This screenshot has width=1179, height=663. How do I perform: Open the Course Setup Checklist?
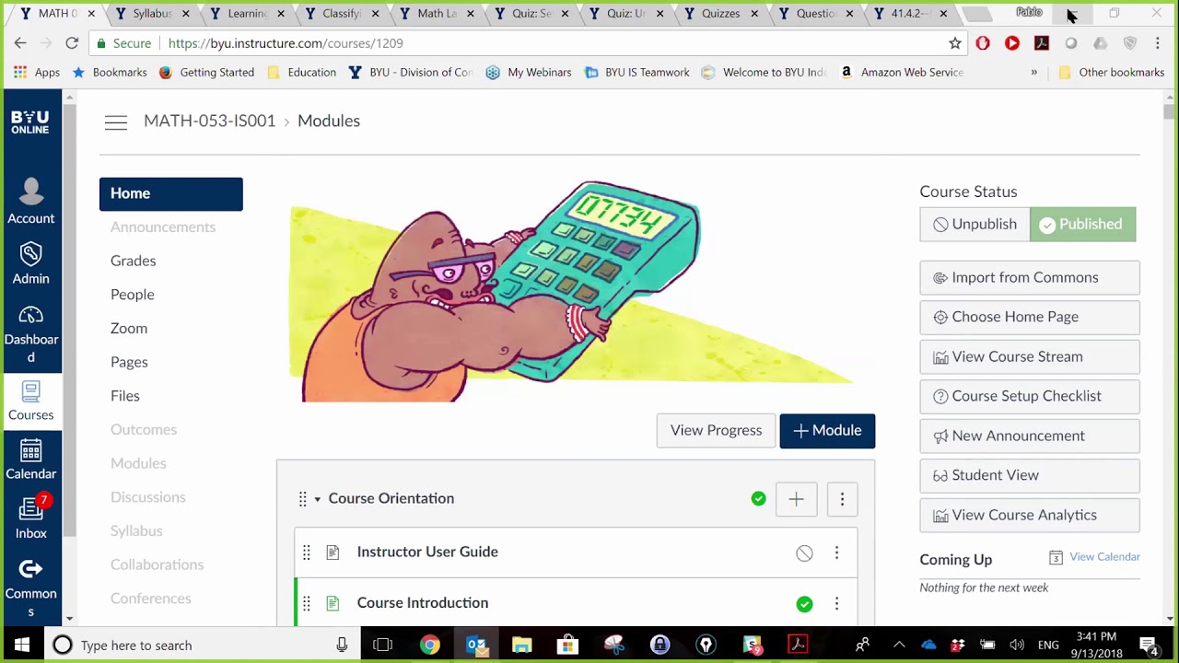(1030, 396)
